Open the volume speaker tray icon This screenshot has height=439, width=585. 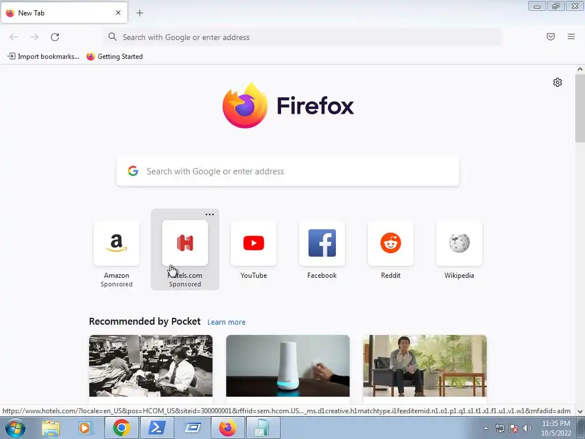coord(527,428)
